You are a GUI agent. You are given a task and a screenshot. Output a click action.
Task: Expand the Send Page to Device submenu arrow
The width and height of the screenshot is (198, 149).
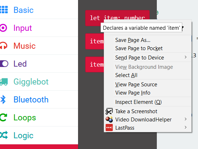tap(185, 57)
